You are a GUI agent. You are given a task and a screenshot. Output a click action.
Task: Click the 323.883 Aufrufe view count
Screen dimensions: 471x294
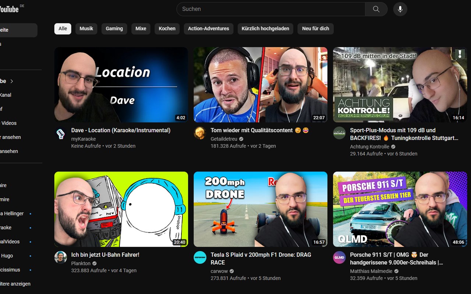[89, 270]
